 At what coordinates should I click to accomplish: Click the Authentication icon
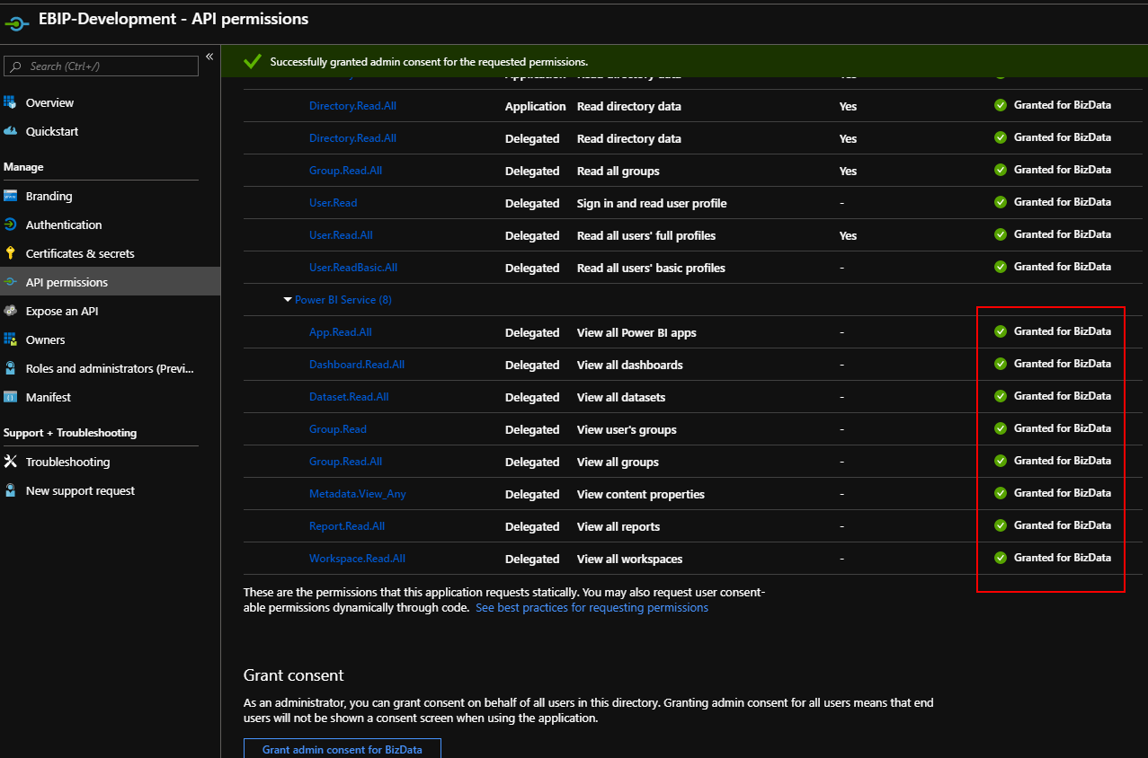click(x=10, y=225)
